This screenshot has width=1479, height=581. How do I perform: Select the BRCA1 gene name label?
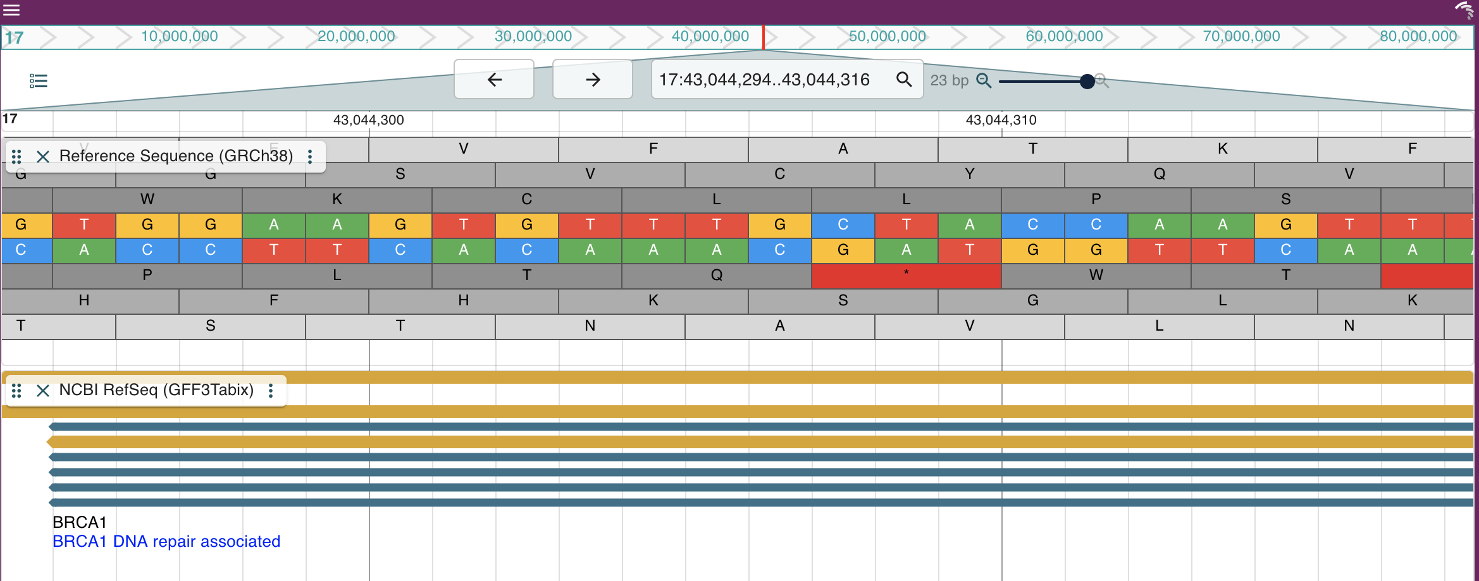click(x=80, y=522)
